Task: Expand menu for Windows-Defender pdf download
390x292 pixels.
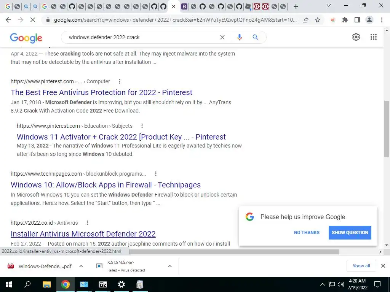Action: click(x=81, y=266)
